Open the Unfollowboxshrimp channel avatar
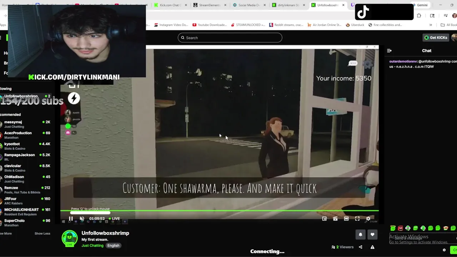Screen dimensions: 457x257 pos(70,238)
